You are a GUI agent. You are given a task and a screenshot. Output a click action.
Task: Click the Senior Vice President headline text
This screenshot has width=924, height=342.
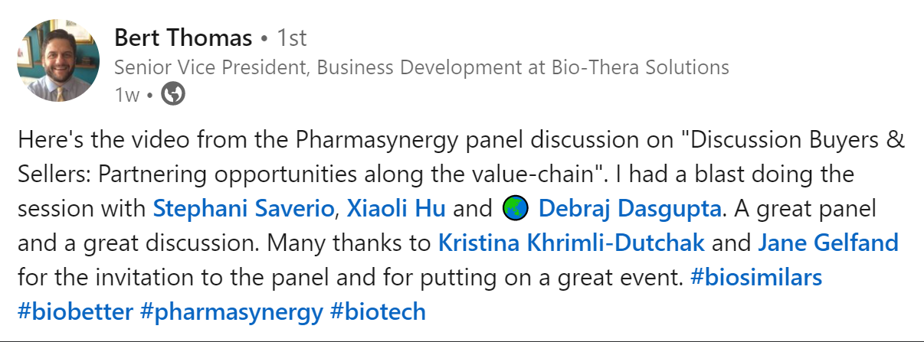(421, 67)
